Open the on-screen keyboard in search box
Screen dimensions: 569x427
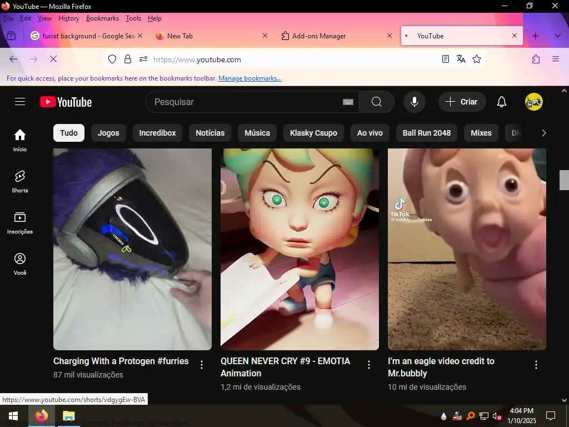coord(348,102)
